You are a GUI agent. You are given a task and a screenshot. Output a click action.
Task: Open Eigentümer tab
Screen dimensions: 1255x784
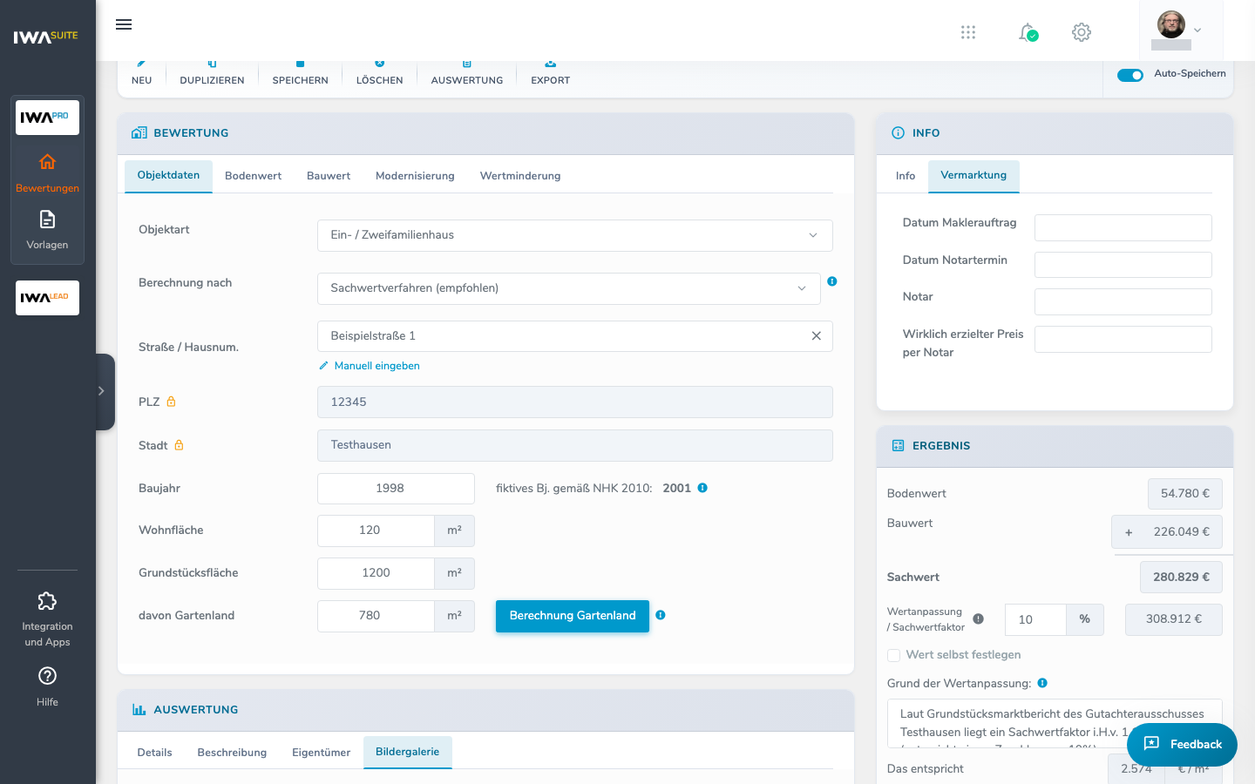321,753
